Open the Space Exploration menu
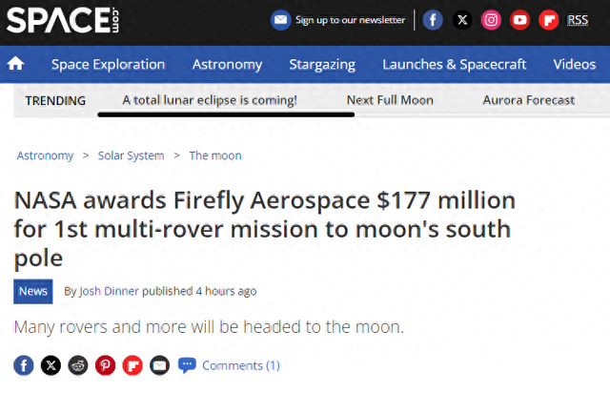Viewport: 610px width, 393px height. 108,64
